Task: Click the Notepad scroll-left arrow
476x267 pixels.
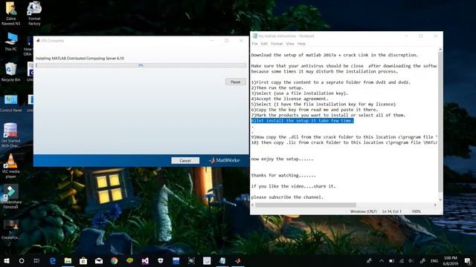Action: (x=253, y=205)
